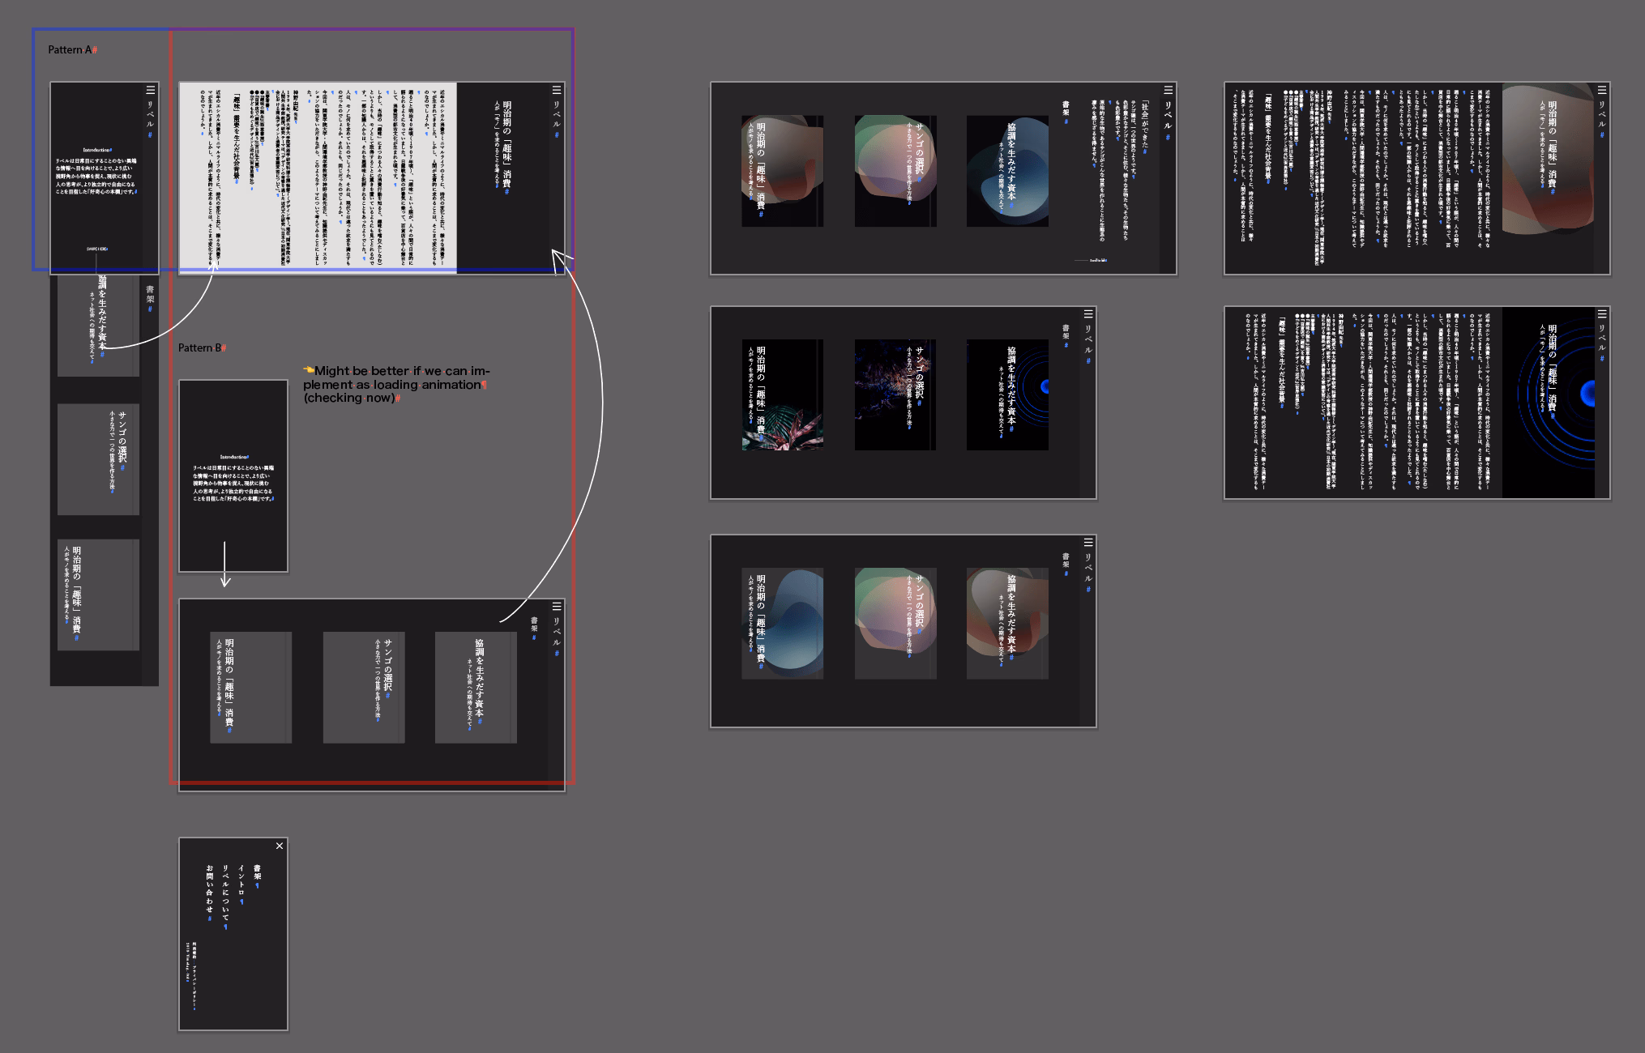Open hamburger menu on Pattern B bookshelf screen
This screenshot has height=1053, width=1645.
557,605
